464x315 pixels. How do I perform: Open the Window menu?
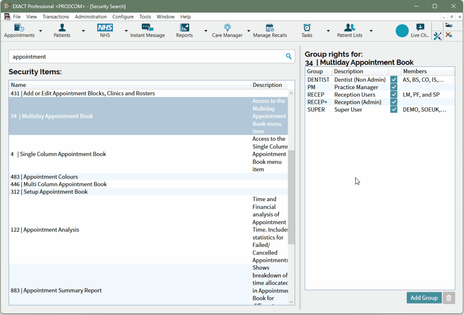pos(165,17)
